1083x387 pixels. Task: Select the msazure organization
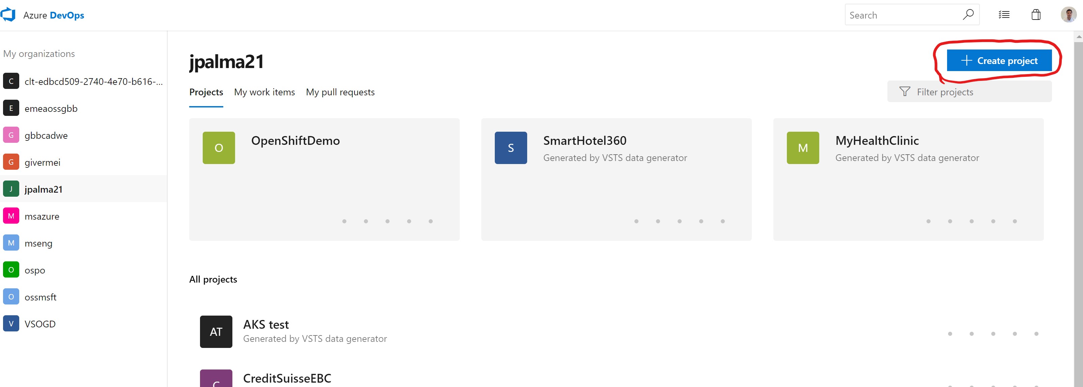pyautogui.click(x=42, y=216)
